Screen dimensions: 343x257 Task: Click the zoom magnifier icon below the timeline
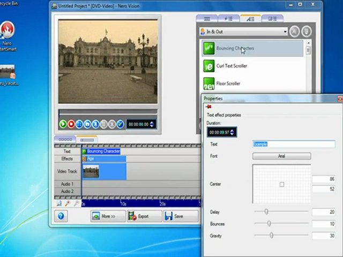coord(59,203)
